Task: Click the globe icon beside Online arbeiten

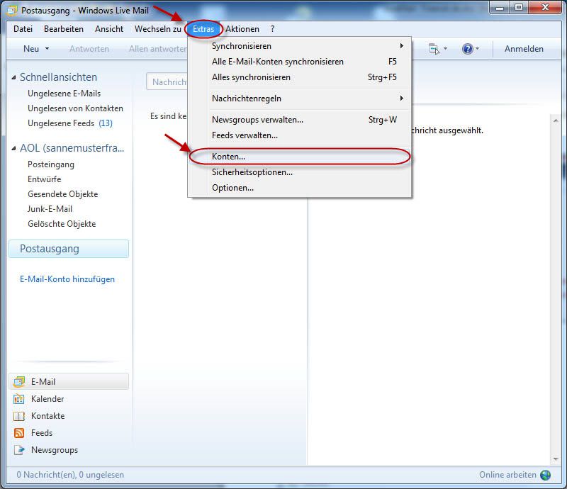Action: (546, 475)
